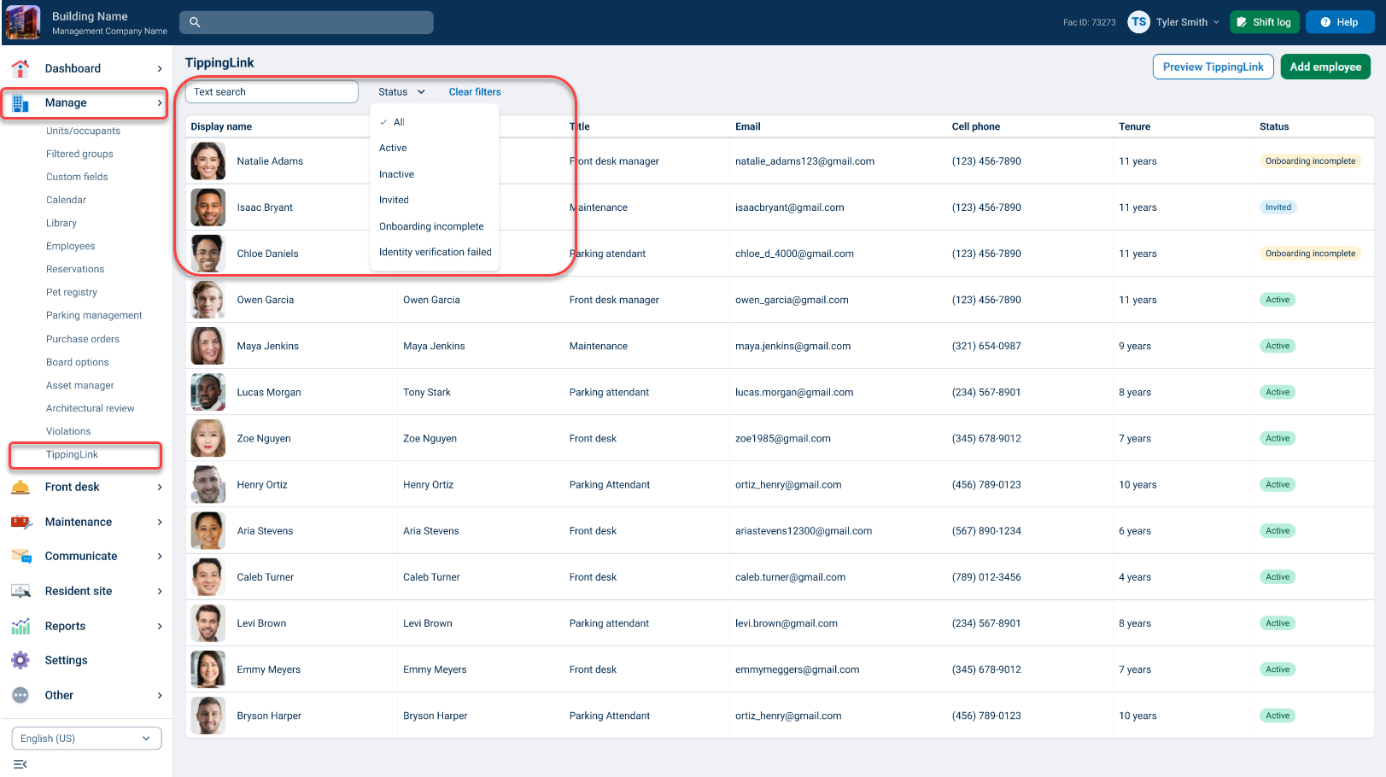Open Employees submenu item
The width and height of the screenshot is (1386, 777).
70,246
